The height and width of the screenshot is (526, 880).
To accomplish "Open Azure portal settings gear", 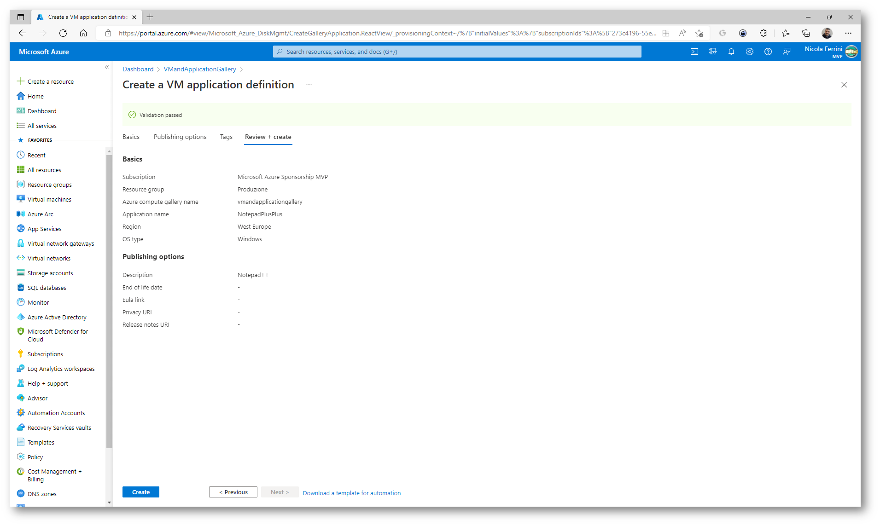I will 750,52.
